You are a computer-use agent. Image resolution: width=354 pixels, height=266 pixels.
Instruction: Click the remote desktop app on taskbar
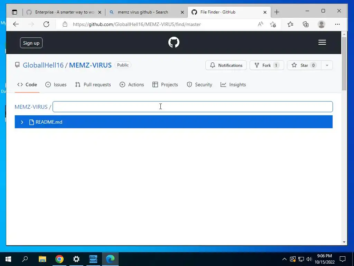[x=93, y=259]
